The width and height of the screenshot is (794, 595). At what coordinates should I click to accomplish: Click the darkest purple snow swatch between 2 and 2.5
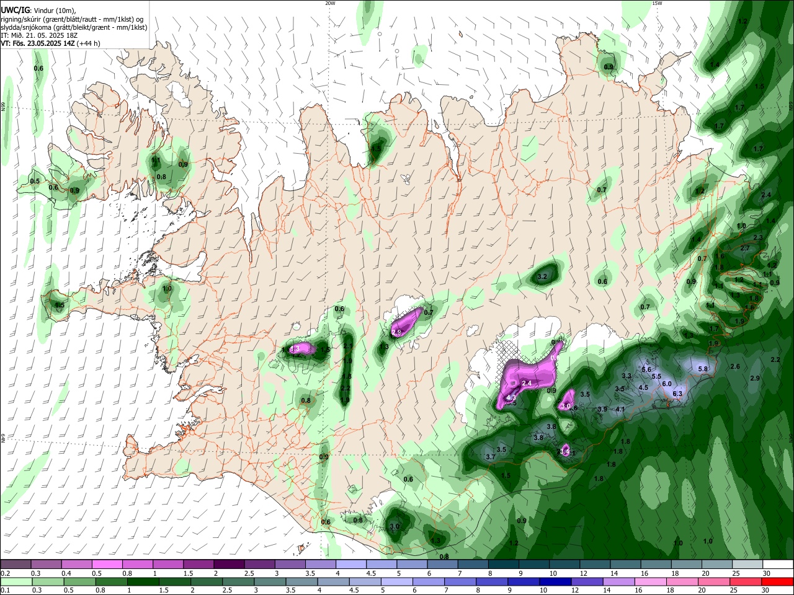pos(228,565)
